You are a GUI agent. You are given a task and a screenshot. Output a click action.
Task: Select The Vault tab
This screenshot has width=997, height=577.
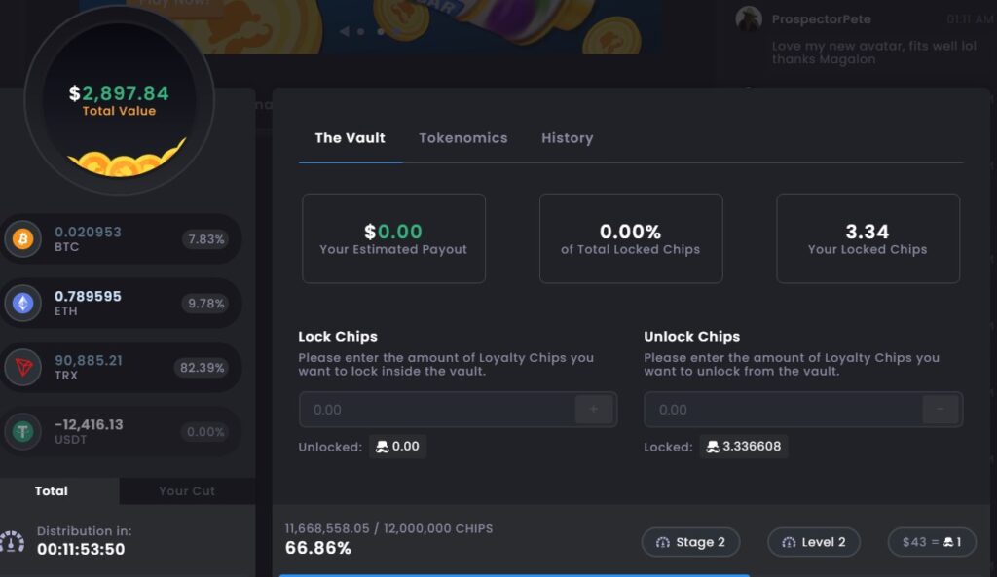tap(350, 138)
